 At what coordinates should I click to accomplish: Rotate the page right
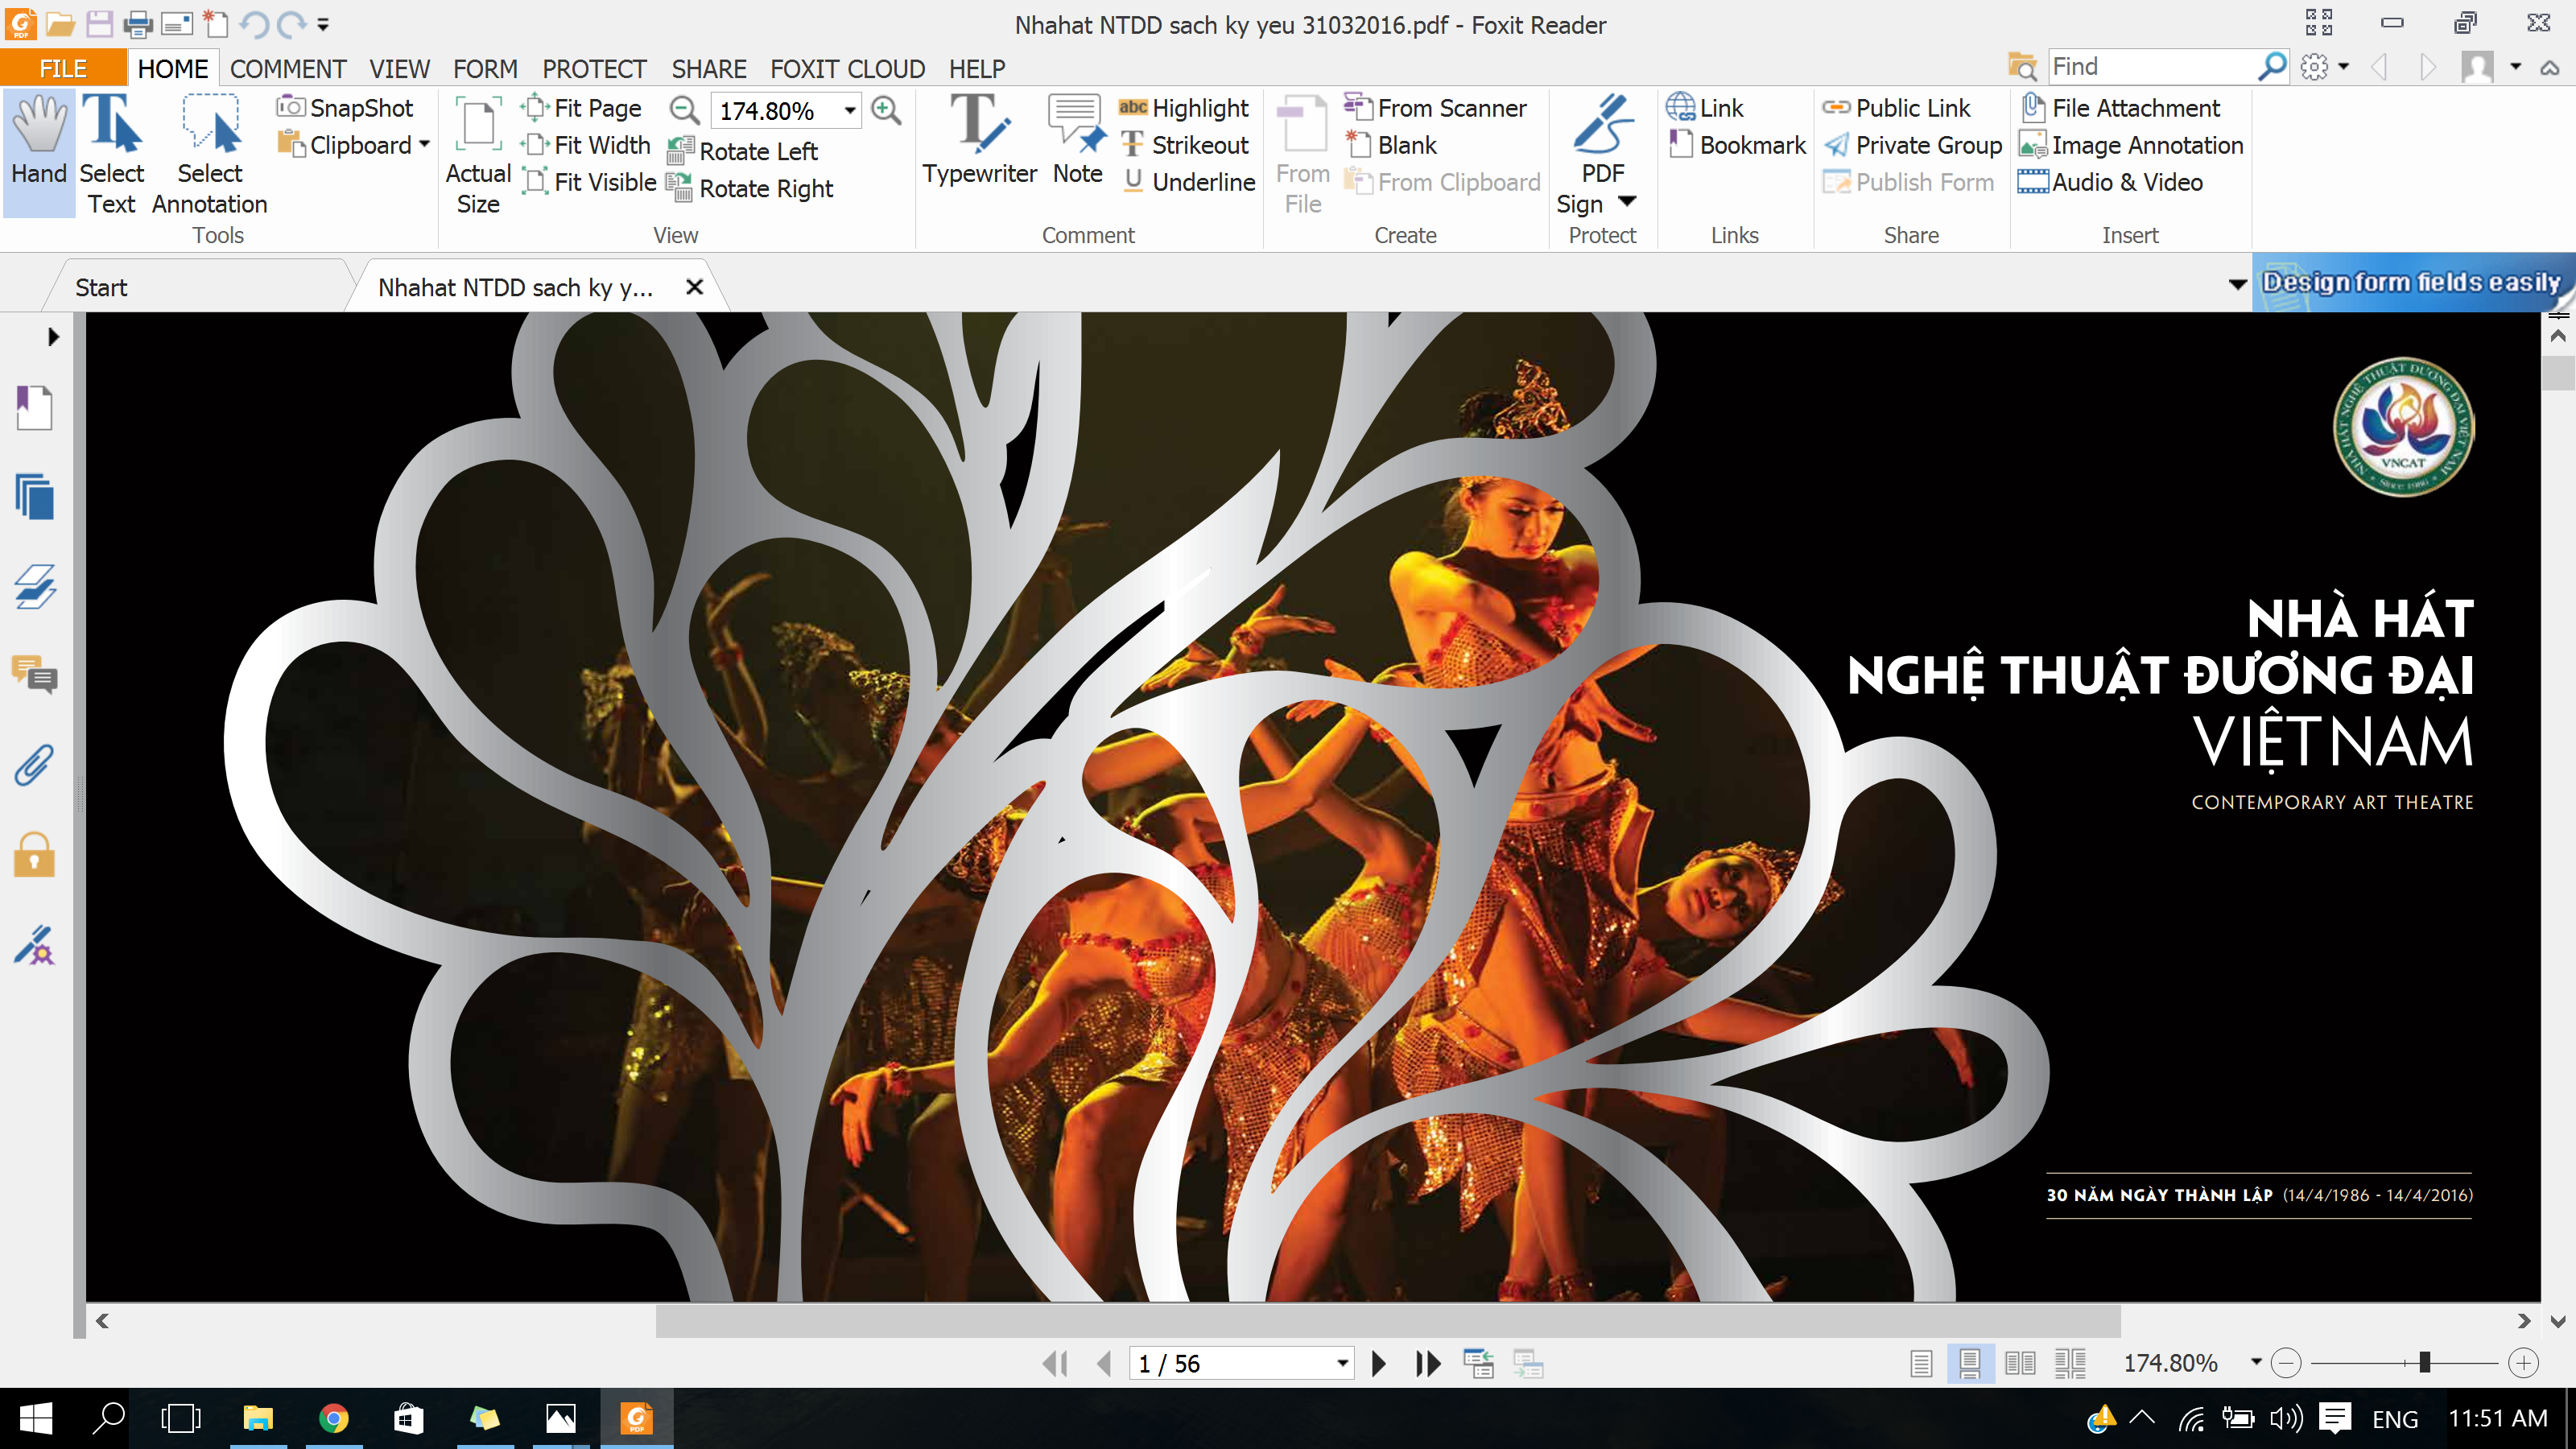pyautogui.click(x=750, y=188)
